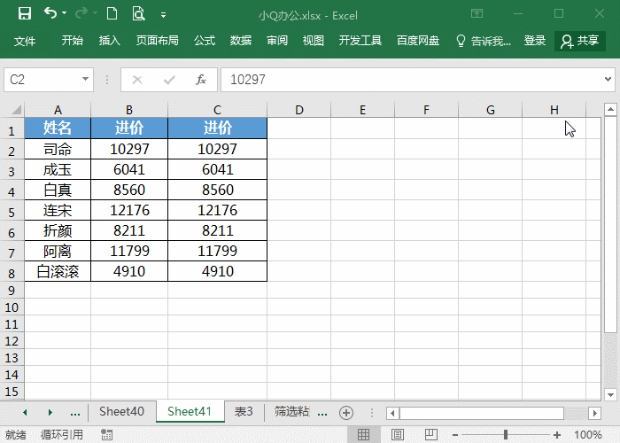Click the Save icon in quick access toolbar
The height and width of the screenshot is (443, 620).
25,14
